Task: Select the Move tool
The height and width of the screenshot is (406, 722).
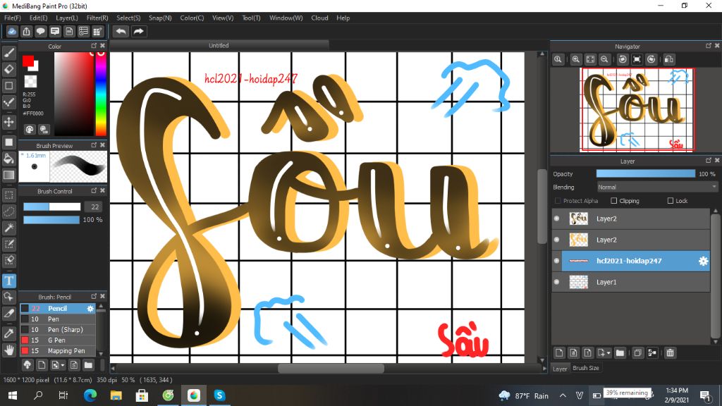Action: (x=8, y=122)
